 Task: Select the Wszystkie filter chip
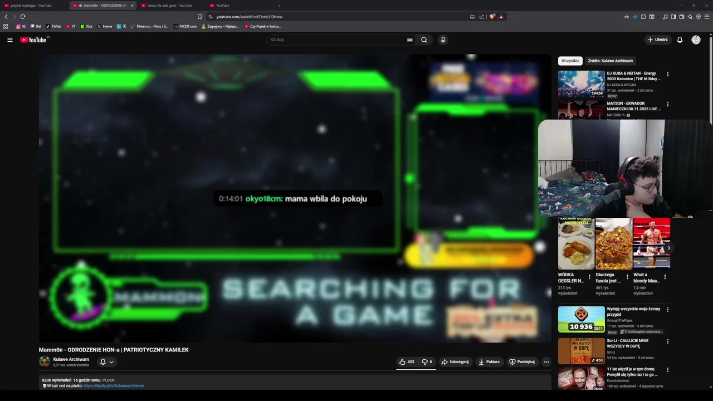(x=570, y=61)
